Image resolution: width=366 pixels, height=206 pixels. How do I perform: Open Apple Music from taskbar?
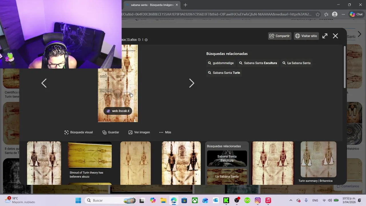point(268,200)
